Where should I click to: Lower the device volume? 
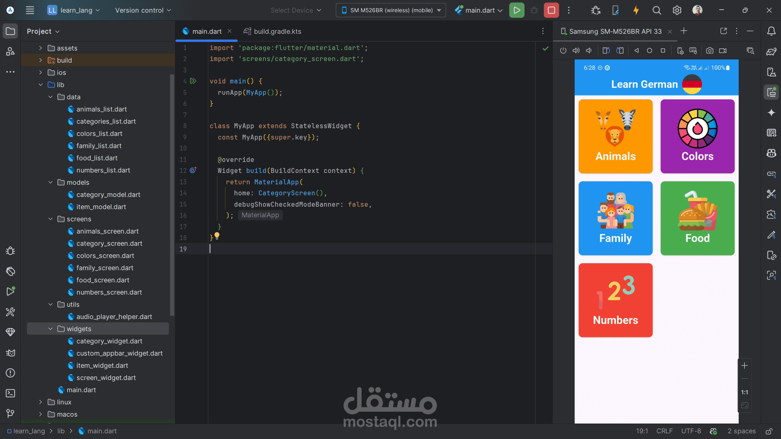point(589,50)
